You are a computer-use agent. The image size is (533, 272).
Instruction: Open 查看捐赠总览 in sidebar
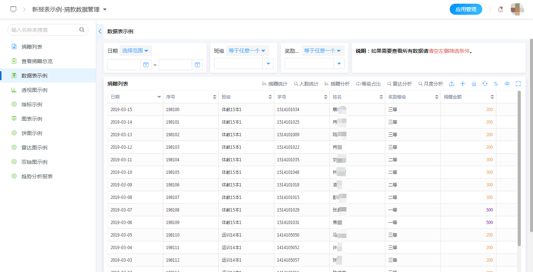[x=48, y=61]
